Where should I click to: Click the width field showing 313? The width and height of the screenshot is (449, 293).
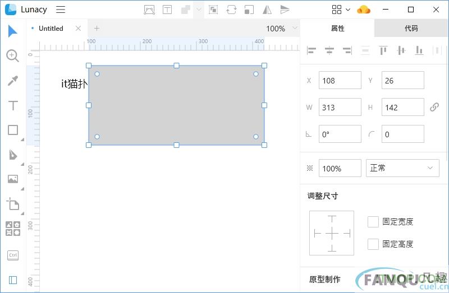[x=340, y=107]
